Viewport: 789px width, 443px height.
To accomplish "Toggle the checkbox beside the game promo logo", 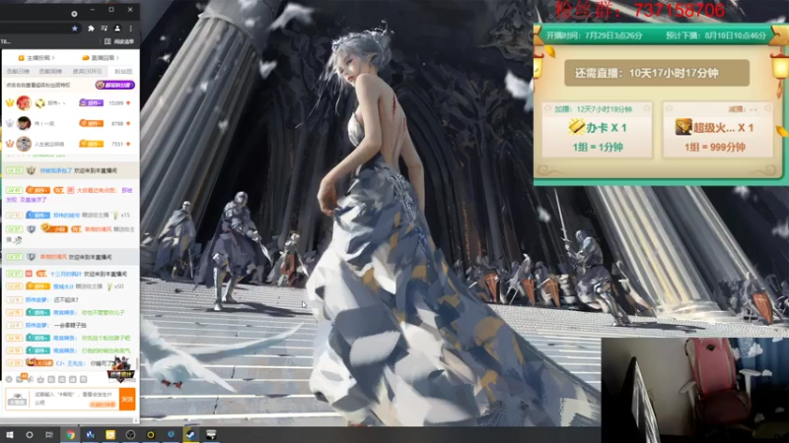I will pos(111,379).
